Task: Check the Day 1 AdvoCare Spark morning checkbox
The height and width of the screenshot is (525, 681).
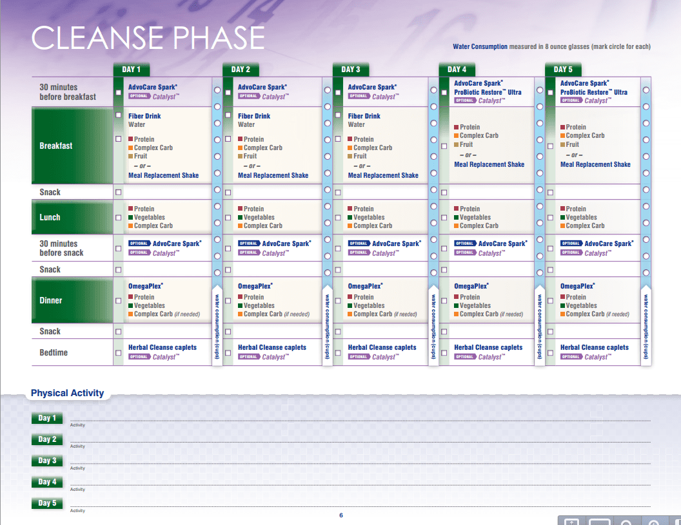Action: [x=118, y=92]
